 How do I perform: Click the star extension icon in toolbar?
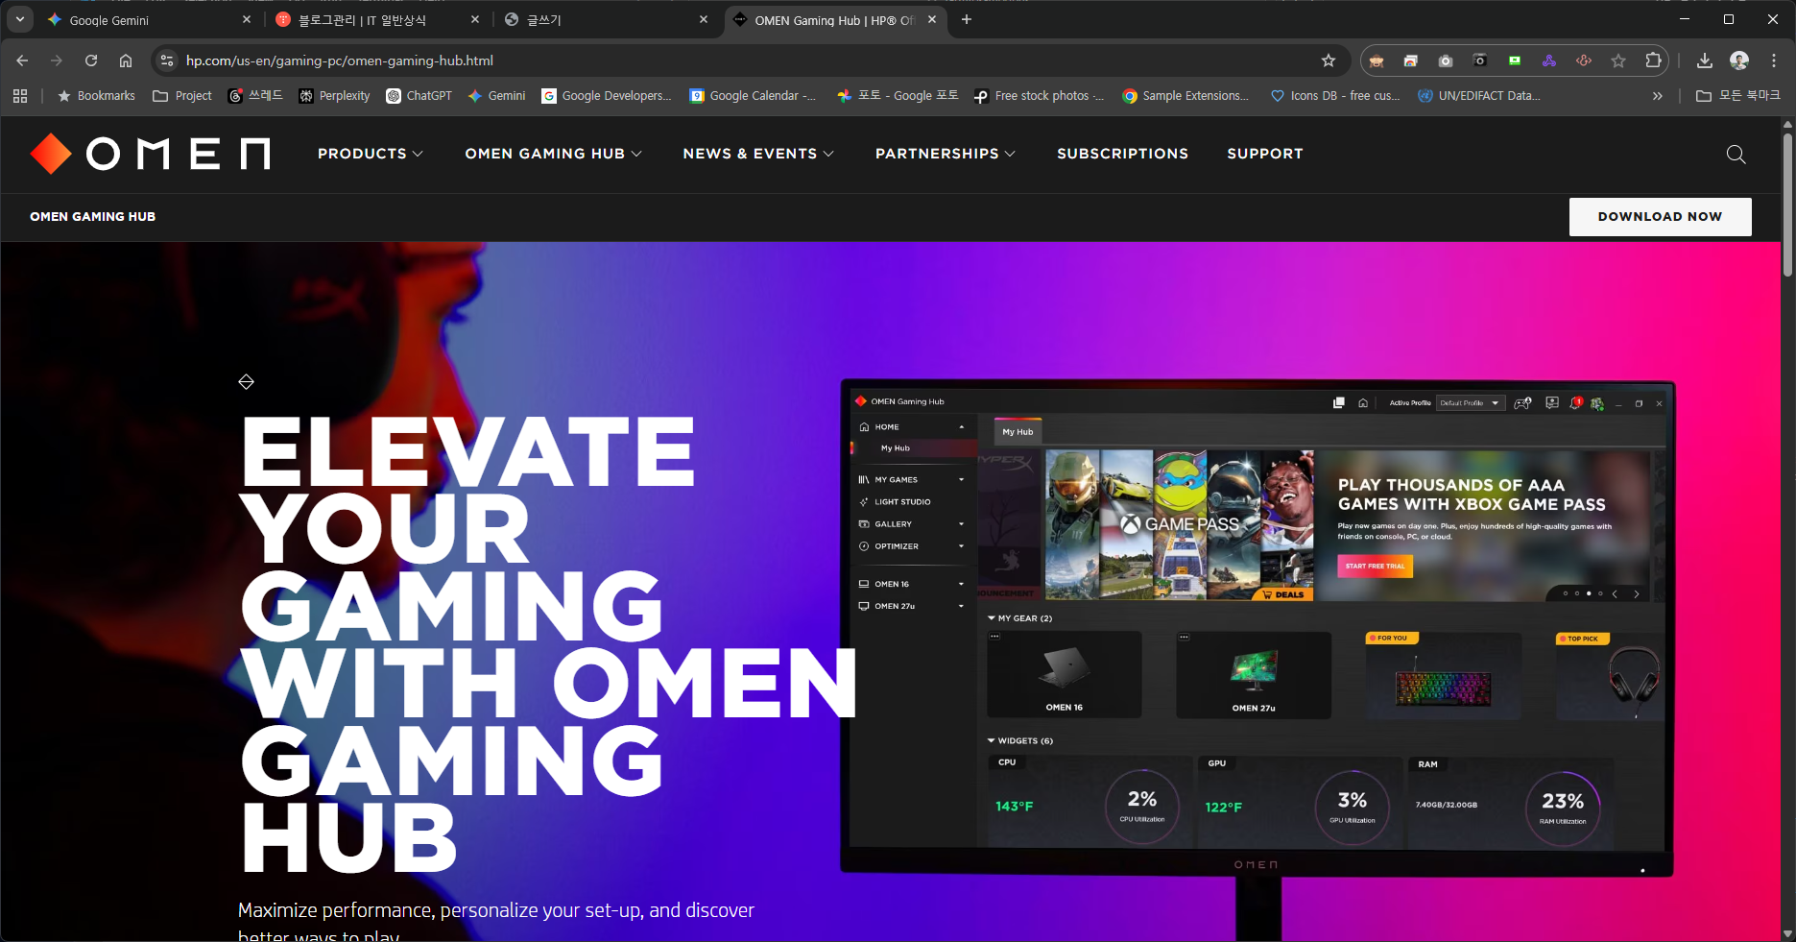pos(1618,60)
